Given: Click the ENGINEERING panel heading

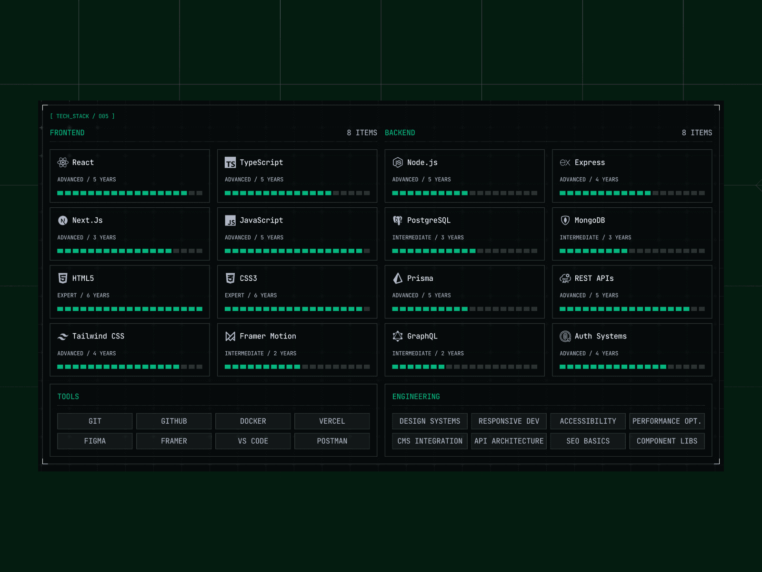Looking at the screenshot, I should click(x=416, y=397).
